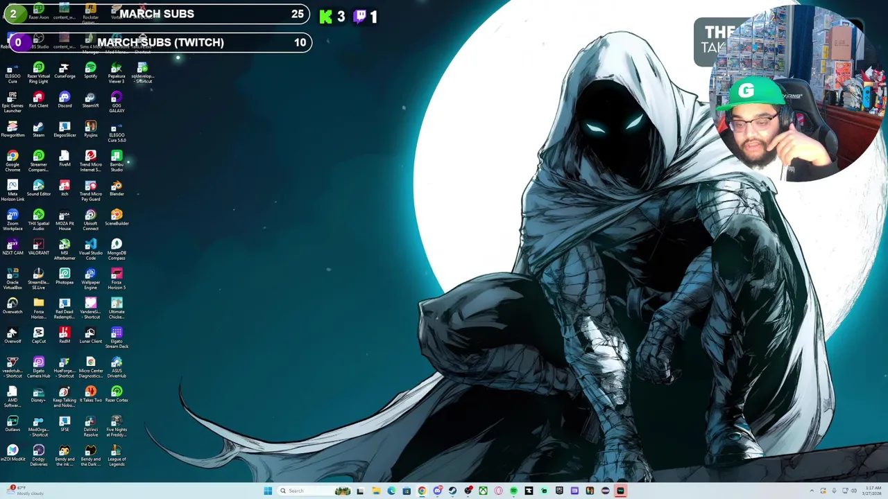Select the Blender desktop icon
The height and width of the screenshot is (499, 888).
117,189
